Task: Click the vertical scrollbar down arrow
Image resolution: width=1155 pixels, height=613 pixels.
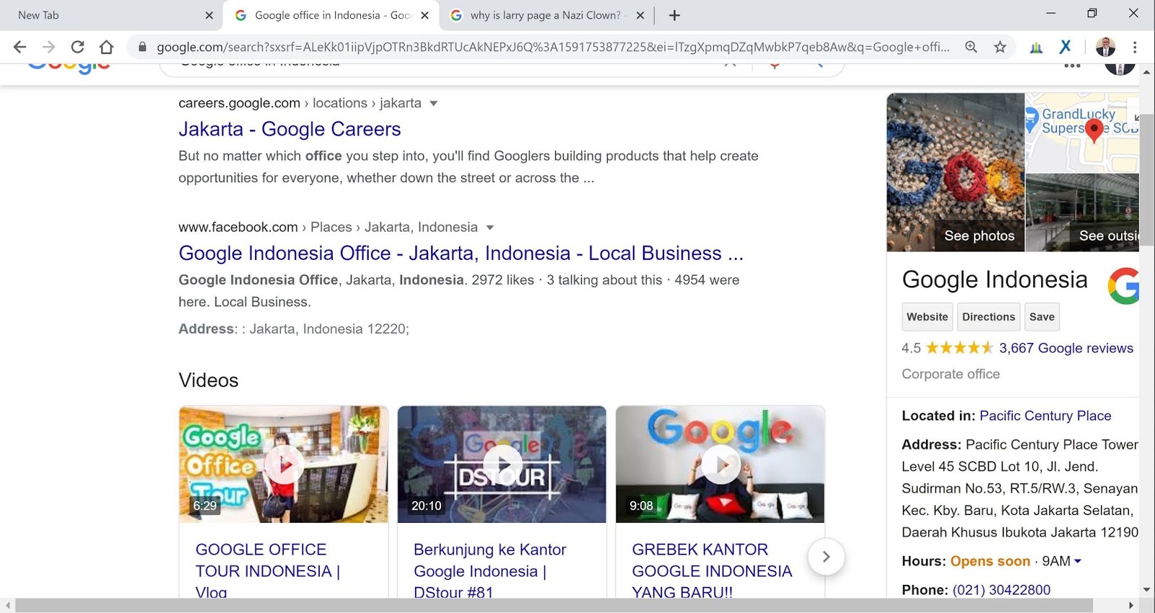Action: (1146, 590)
